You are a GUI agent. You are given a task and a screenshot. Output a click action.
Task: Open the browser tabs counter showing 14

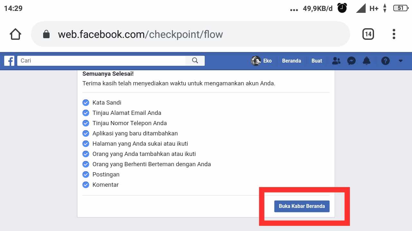(x=368, y=34)
